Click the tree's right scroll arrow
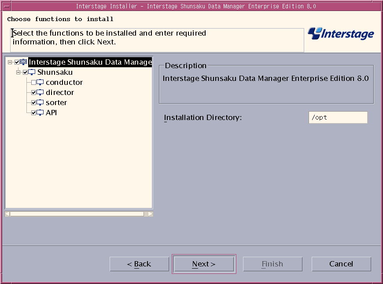This screenshot has width=383, height=284. point(151,214)
